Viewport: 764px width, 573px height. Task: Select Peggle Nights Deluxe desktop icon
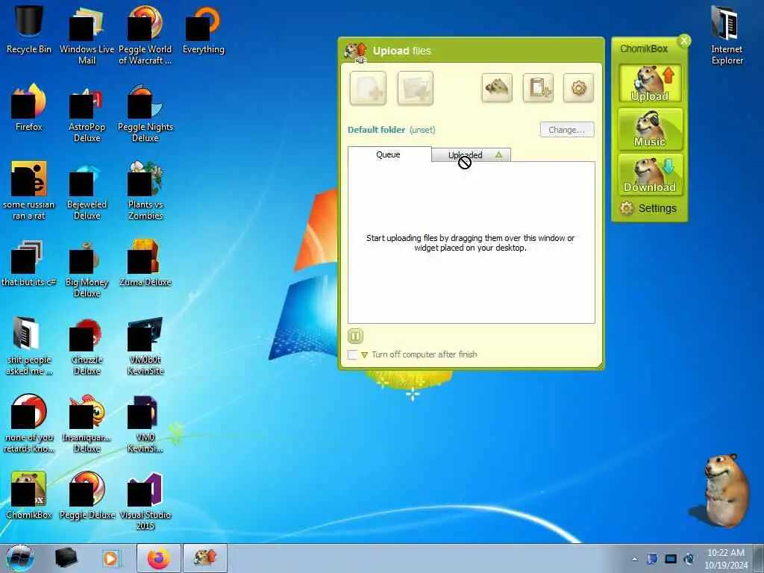145,113
